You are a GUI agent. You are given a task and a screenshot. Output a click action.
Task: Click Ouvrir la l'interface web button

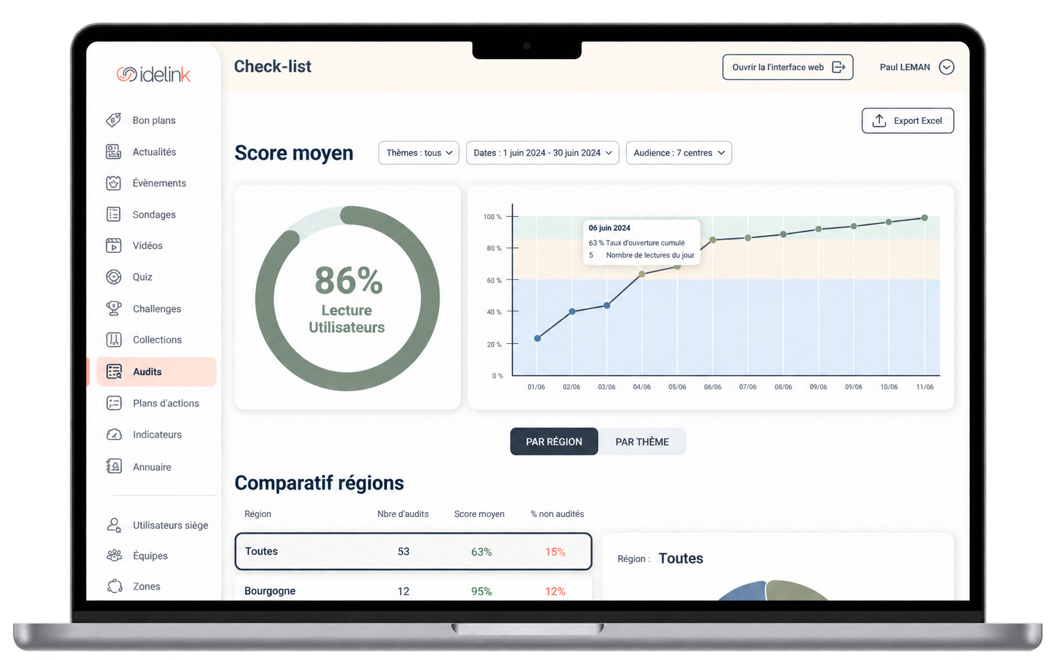pyautogui.click(x=788, y=67)
